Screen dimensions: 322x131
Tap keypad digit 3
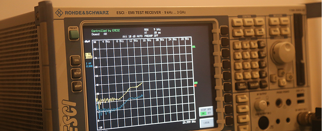point(255,65)
